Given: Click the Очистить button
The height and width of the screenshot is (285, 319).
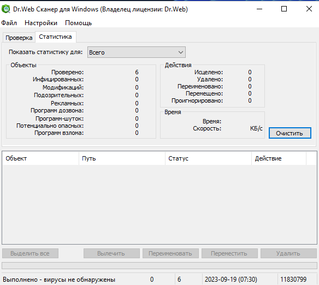Looking at the screenshot, I should [290, 133].
